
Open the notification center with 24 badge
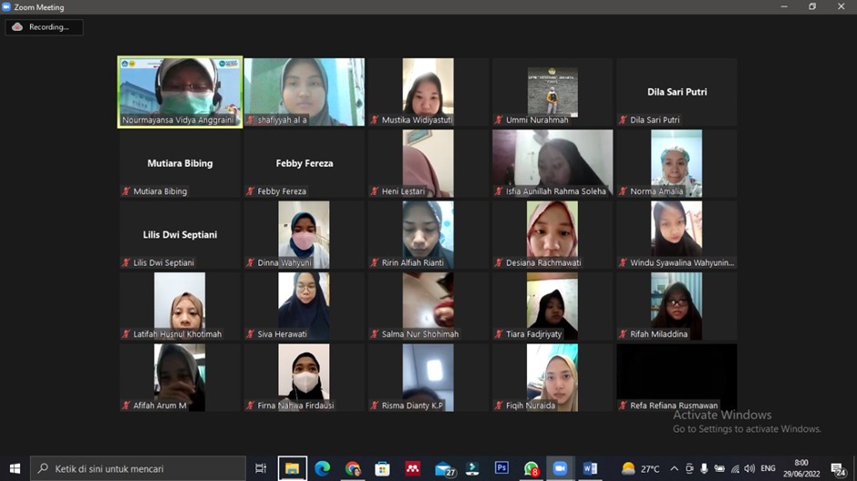(838, 468)
